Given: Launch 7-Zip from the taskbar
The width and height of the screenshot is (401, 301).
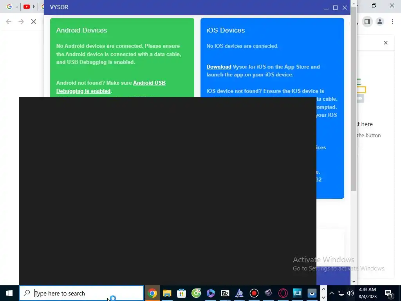Looking at the screenshot, I should pyautogui.click(x=225, y=293).
